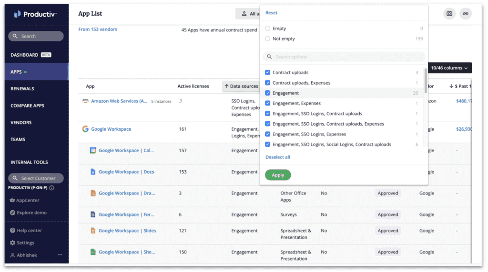
Task: Click the Google Docs app icon
Action: [93, 172]
